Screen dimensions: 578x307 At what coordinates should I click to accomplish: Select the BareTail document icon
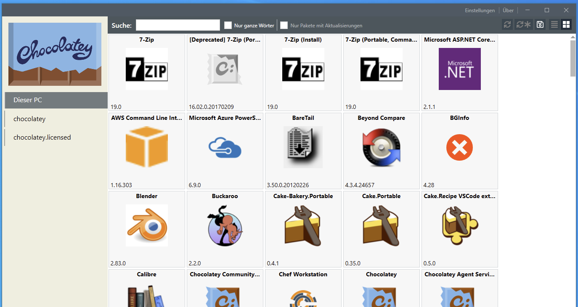(x=303, y=147)
